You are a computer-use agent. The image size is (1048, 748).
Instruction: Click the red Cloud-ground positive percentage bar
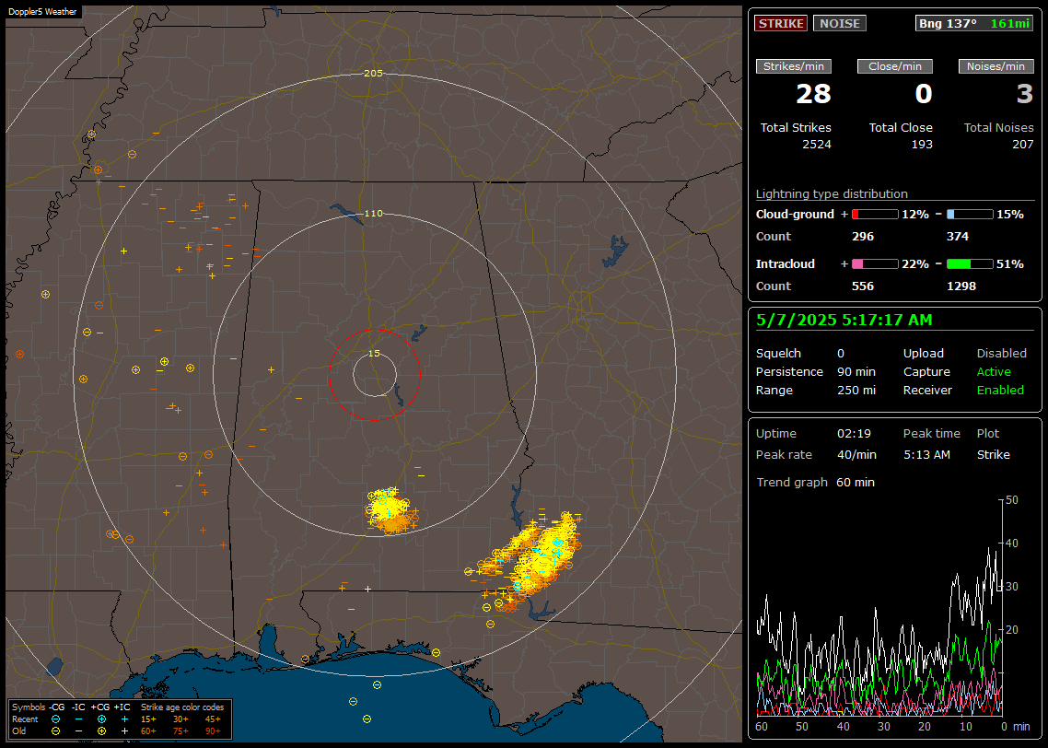coord(875,215)
